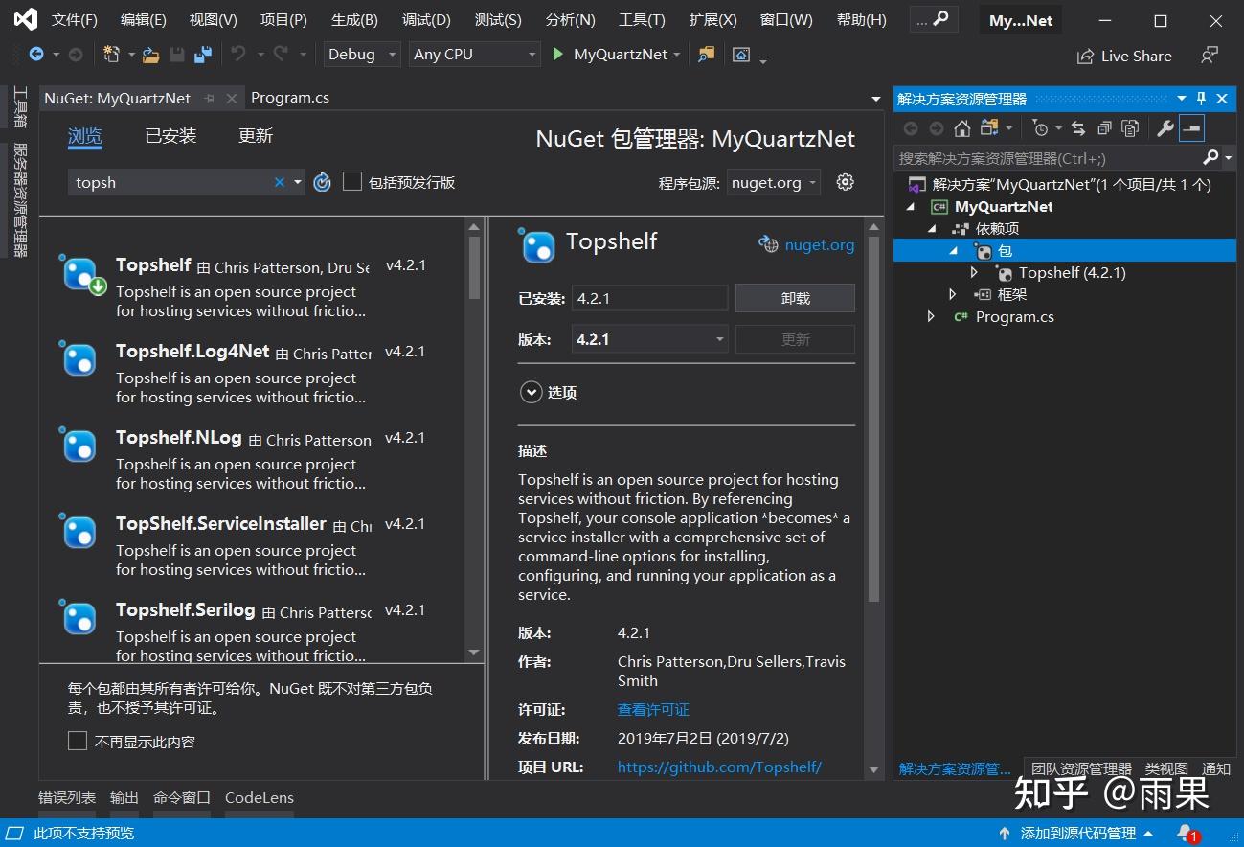Viewport: 1244px width, 847px height.
Task: Click the notifications bell in status bar
Action: [x=1186, y=833]
